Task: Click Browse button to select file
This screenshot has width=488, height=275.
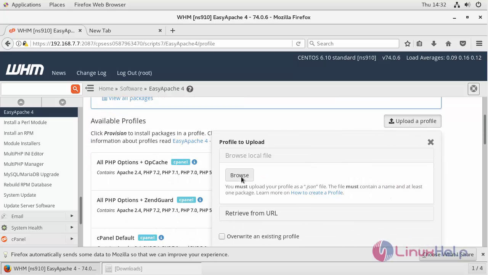Action: point(239,175)
